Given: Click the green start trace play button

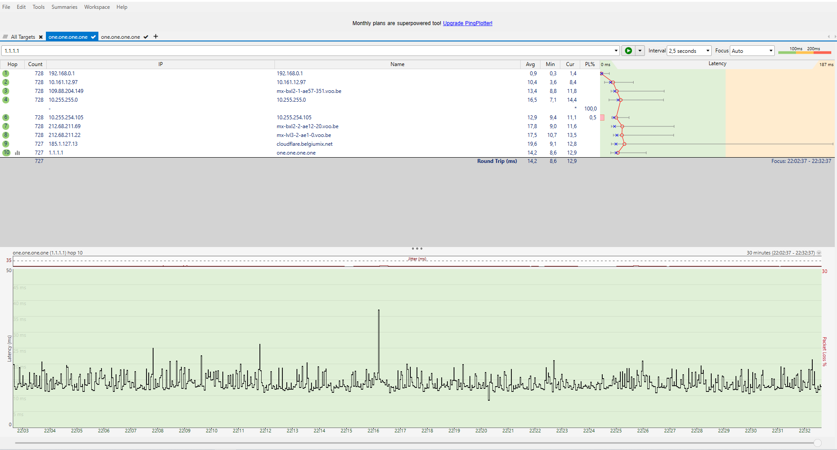Looking at the screenshot, I should point(628,51).
